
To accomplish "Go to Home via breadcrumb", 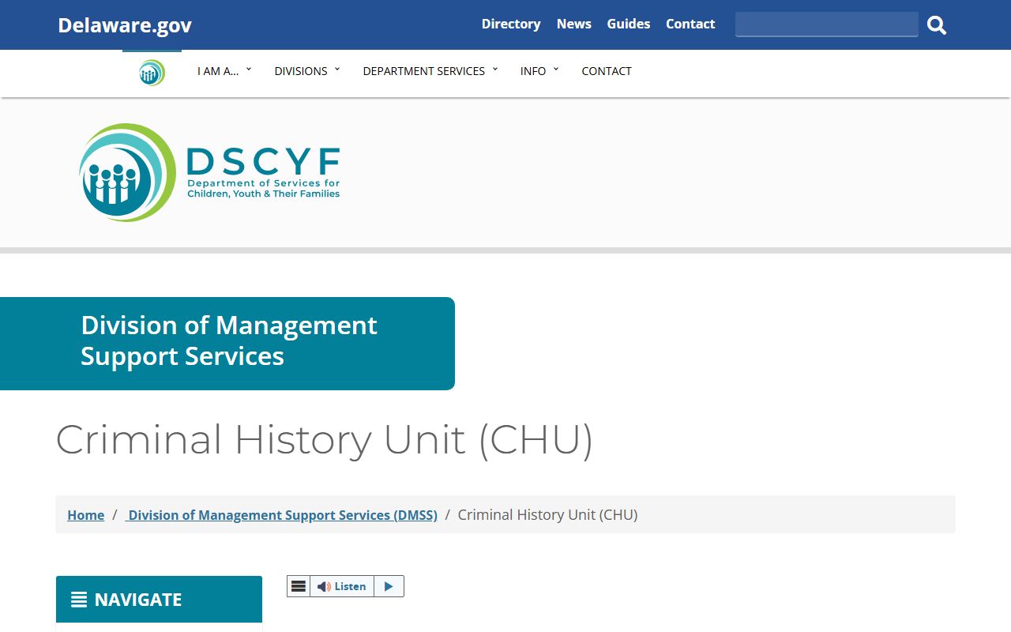I will pos(86,515).
